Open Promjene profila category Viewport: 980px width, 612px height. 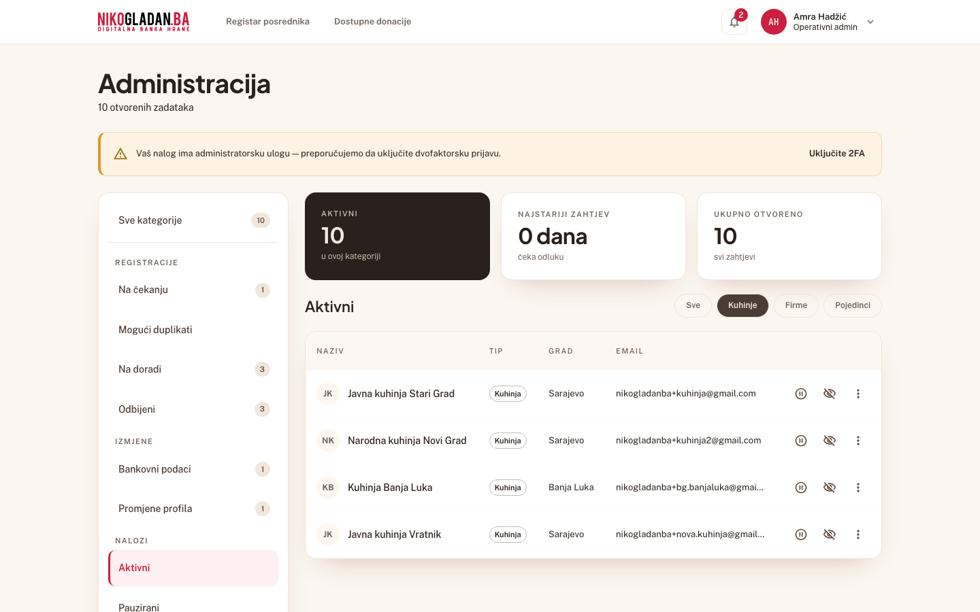193,509
